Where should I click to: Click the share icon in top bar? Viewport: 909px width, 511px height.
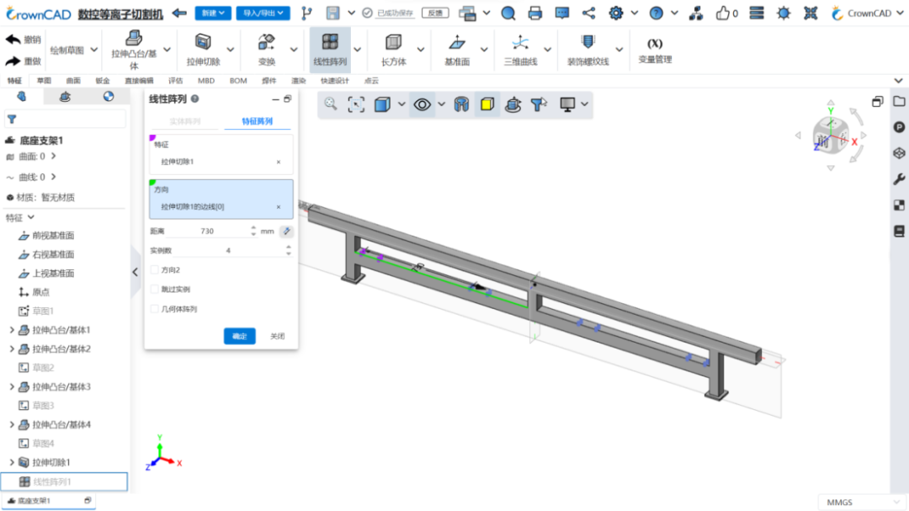click(588, 13)
